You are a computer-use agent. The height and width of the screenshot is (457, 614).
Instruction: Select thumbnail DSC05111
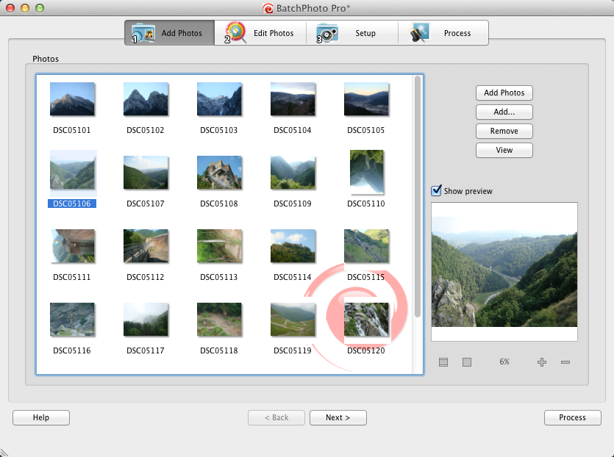pyautogui.click(x=73, y=246)
